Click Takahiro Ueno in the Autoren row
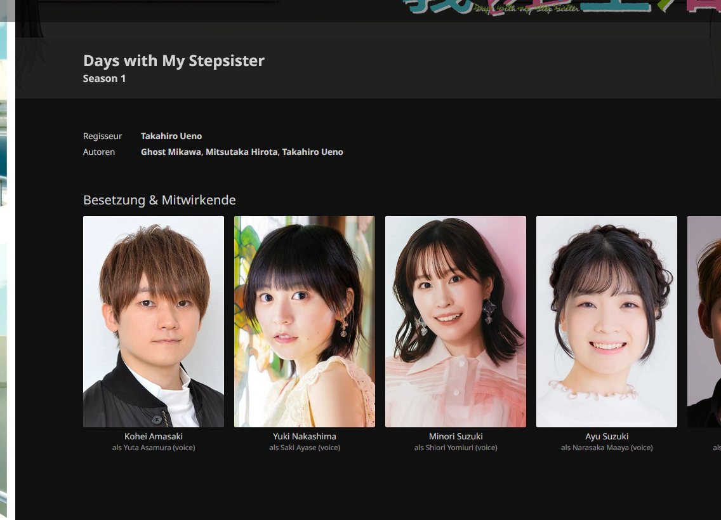Viewport: 721px width, 520px height. (x=312, y=152)
